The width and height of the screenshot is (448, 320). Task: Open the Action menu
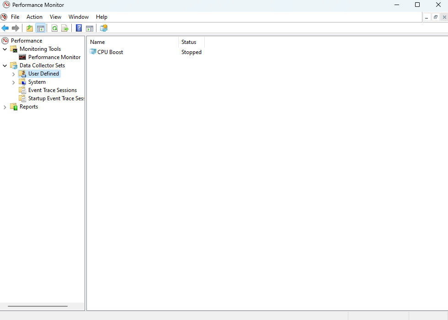34,17
